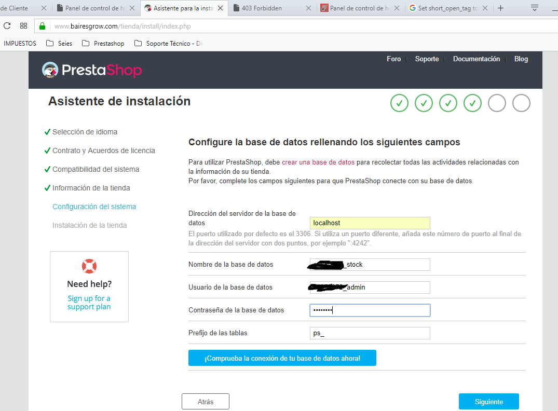Follow the crear una base de datos link
The height and width of the screenshot is (411, 558).
click(318, 162)
